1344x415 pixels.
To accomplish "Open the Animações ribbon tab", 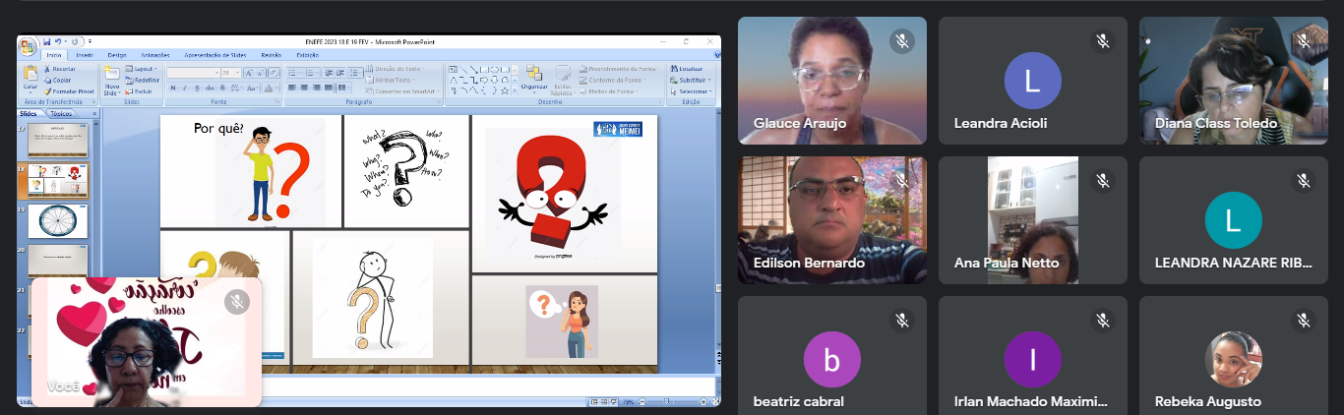I will tap(154, 55).
